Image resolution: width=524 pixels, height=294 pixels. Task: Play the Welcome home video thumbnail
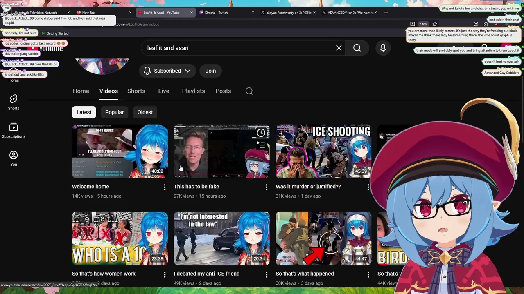120,151
